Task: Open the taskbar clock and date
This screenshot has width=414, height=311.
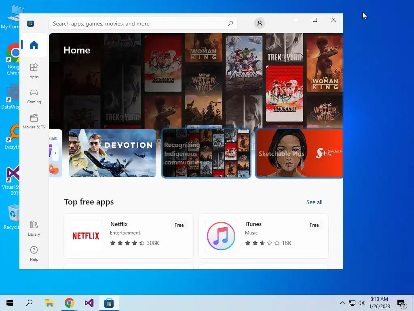Action: (x=379, y=303)
